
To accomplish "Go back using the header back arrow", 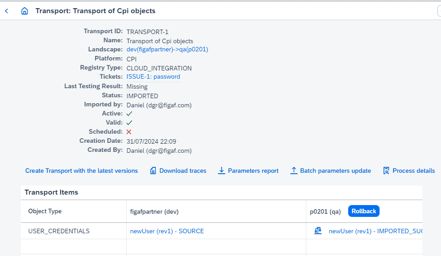I will tap(7, 11).
